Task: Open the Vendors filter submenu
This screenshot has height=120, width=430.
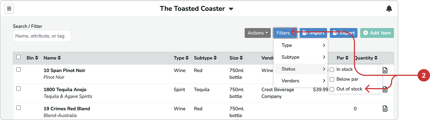Action: click(301, 81)
